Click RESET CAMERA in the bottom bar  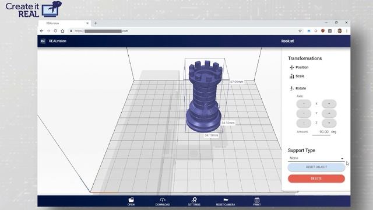coord(226,201)
